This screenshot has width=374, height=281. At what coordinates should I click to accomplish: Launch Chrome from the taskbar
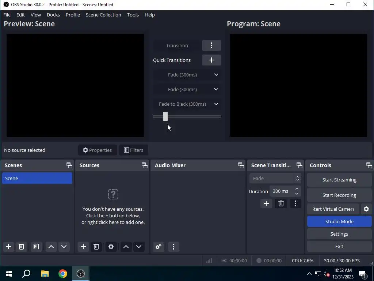[63, 274]
